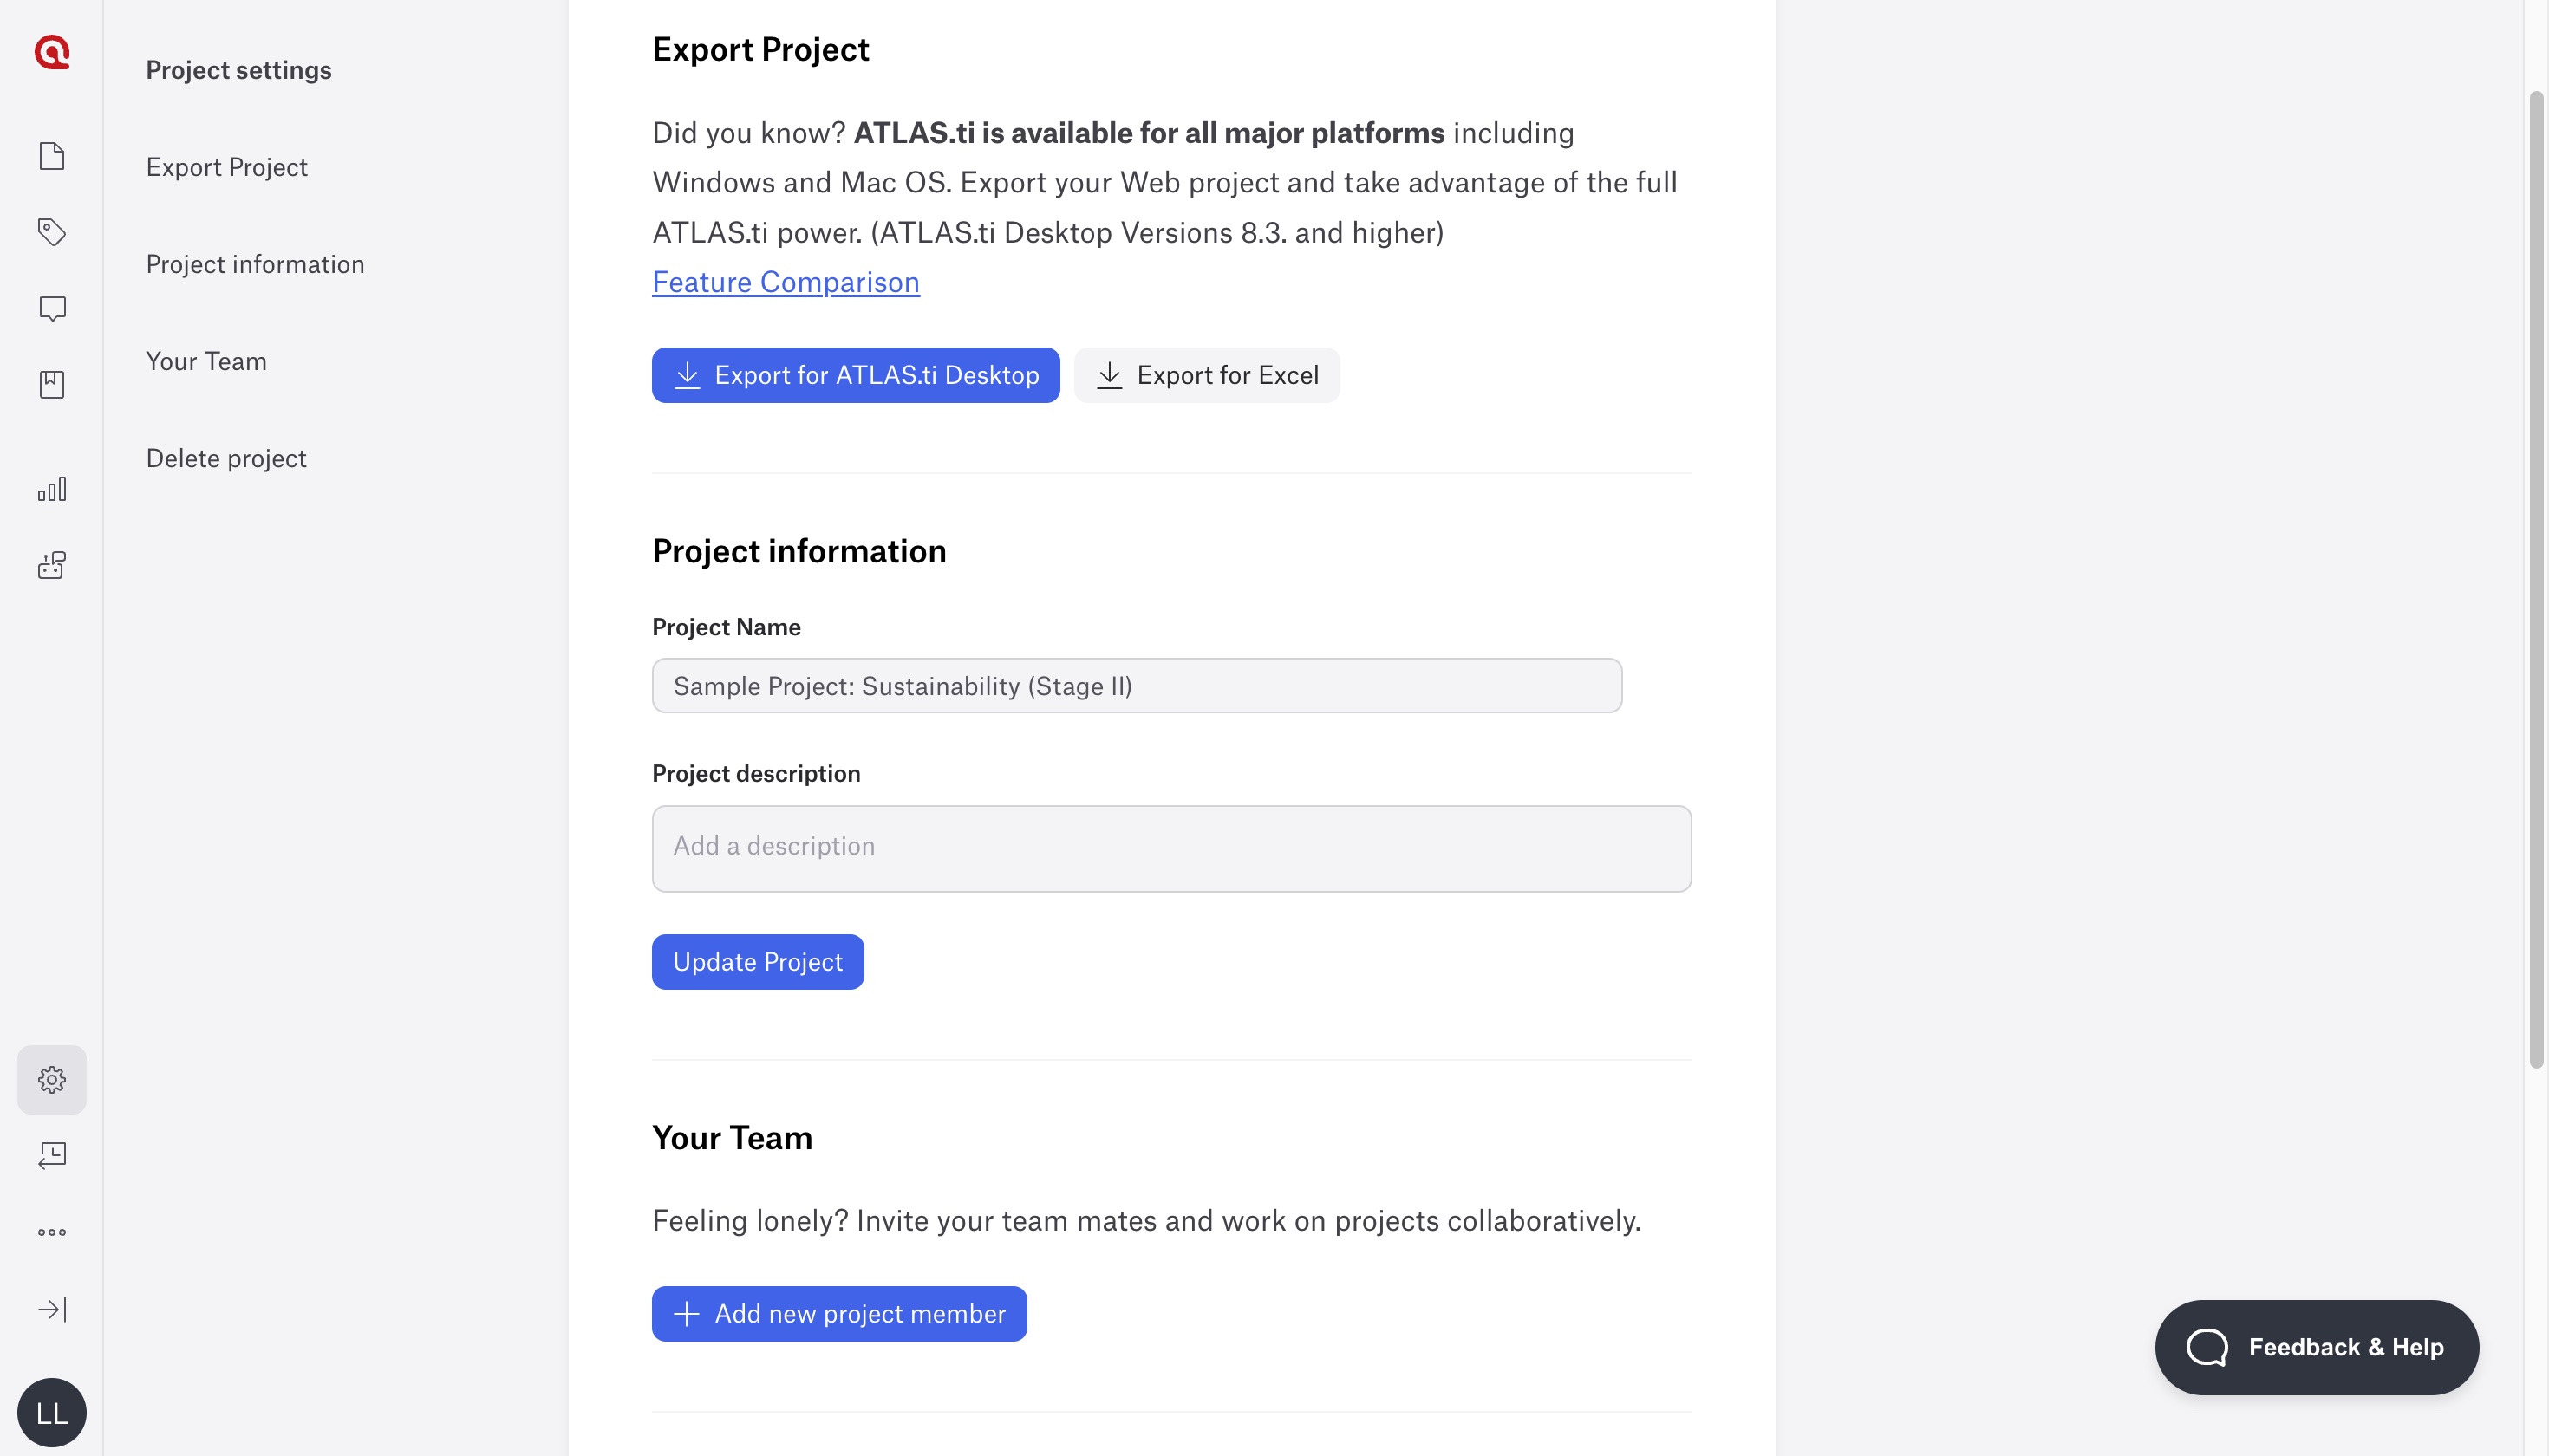Screen dimensions: 2549x1456
Task: Click inside the Project Name field
Action: pyautogui.click(x=1136, y=686)
